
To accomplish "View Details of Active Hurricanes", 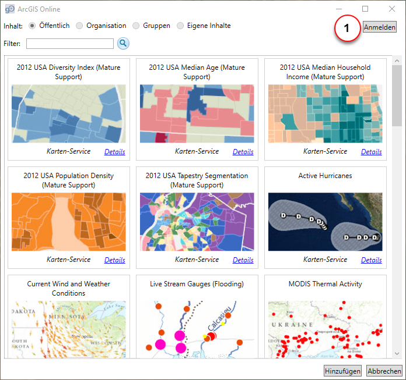I will [372, 260].
